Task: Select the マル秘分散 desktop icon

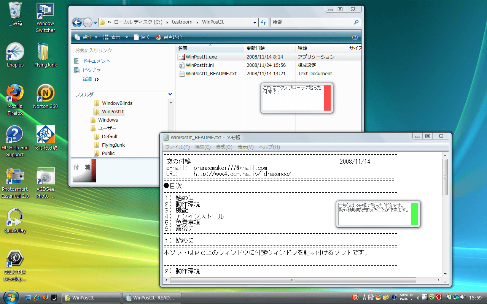Action: (x=45, y=138)
